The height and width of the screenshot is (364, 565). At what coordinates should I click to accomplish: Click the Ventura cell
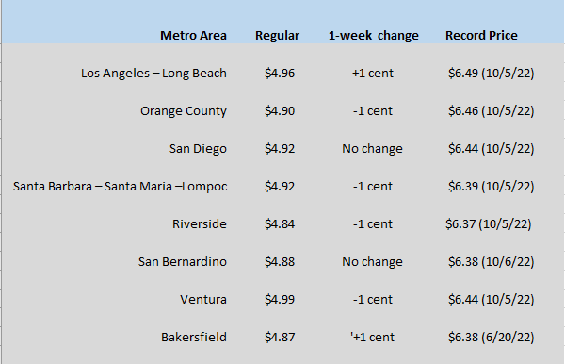203,300
